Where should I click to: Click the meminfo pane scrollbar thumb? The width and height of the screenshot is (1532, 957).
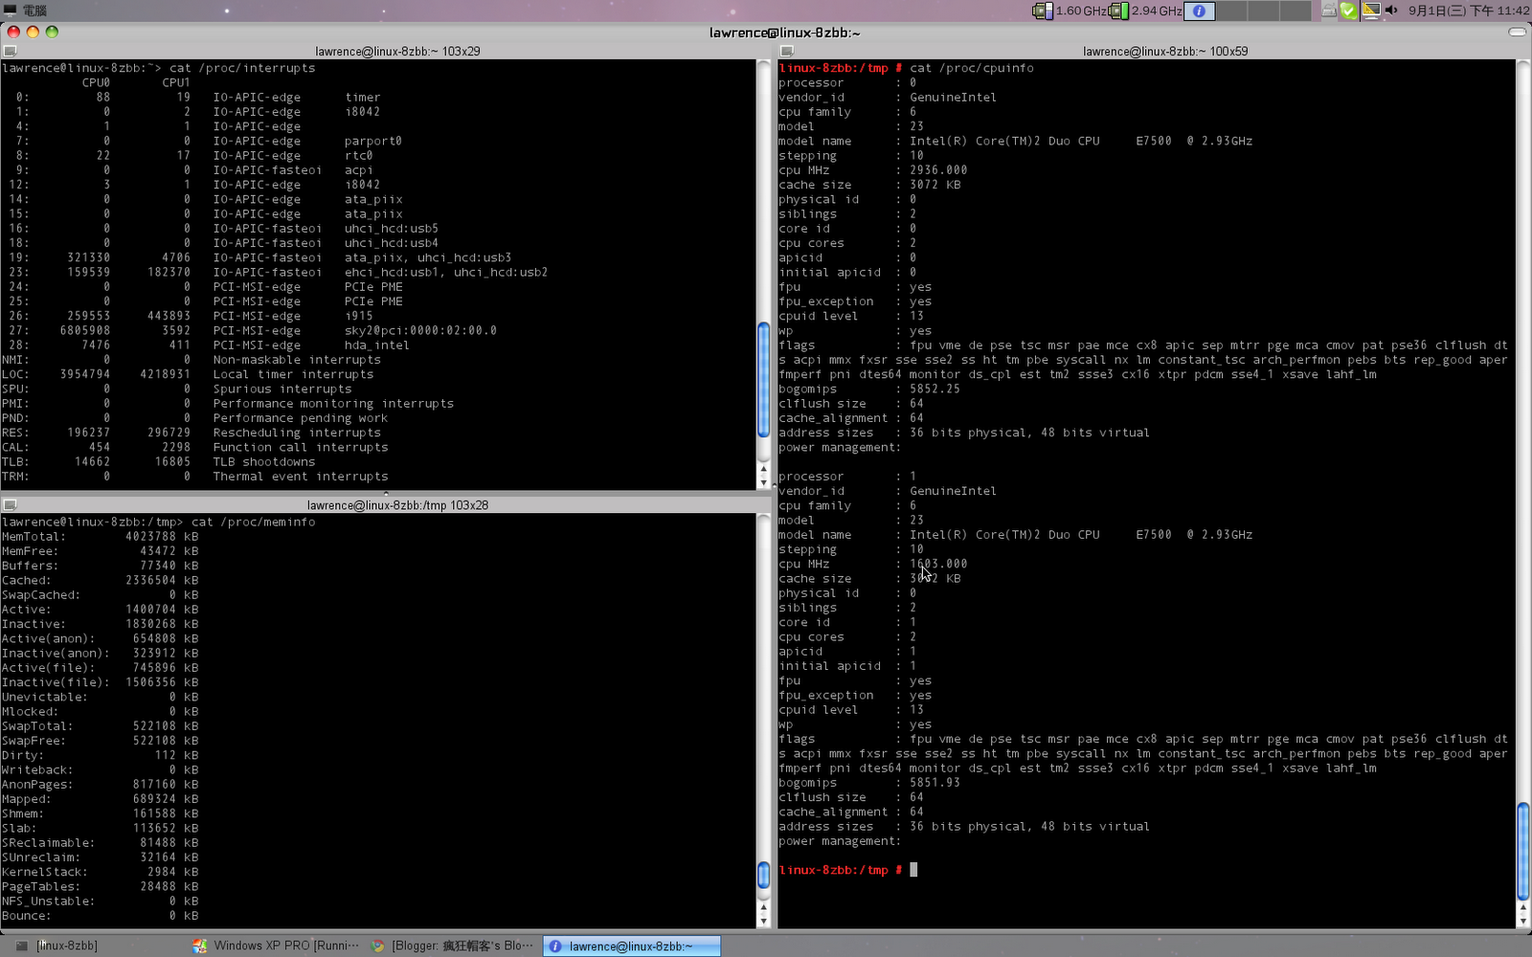coord(763,875)
